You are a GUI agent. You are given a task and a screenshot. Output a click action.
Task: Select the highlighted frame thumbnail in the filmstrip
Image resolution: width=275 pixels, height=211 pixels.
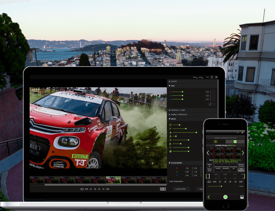114,179
